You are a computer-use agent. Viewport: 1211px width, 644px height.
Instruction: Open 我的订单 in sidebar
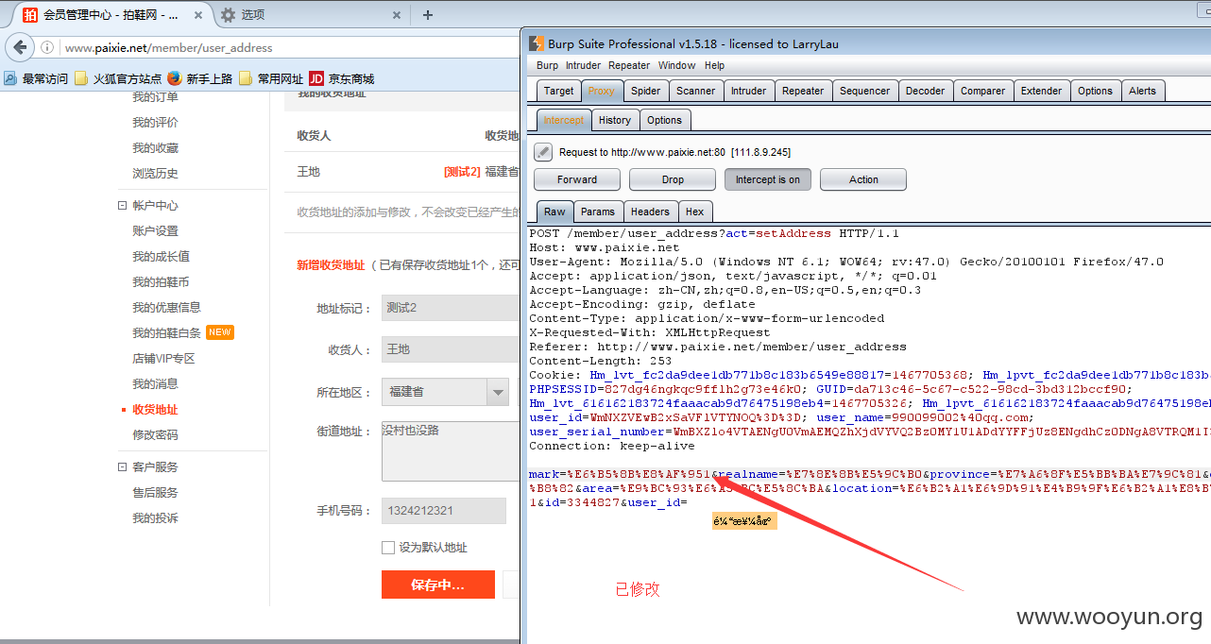pyautogui.click(x=155, y=96)
